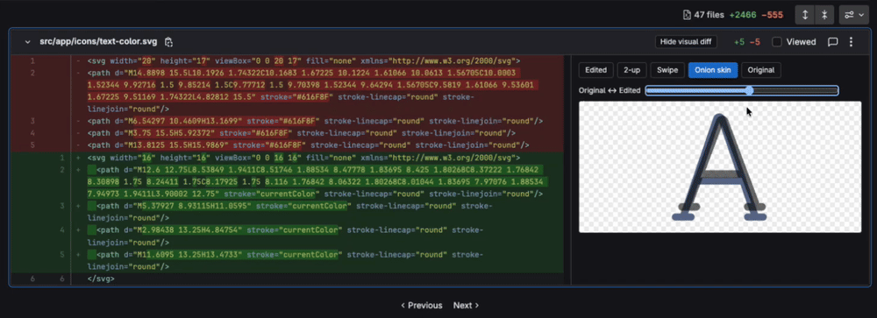Copy the text-color.svg file path
Viewport: 877px width, 318px height.
[x=169, y=42]
